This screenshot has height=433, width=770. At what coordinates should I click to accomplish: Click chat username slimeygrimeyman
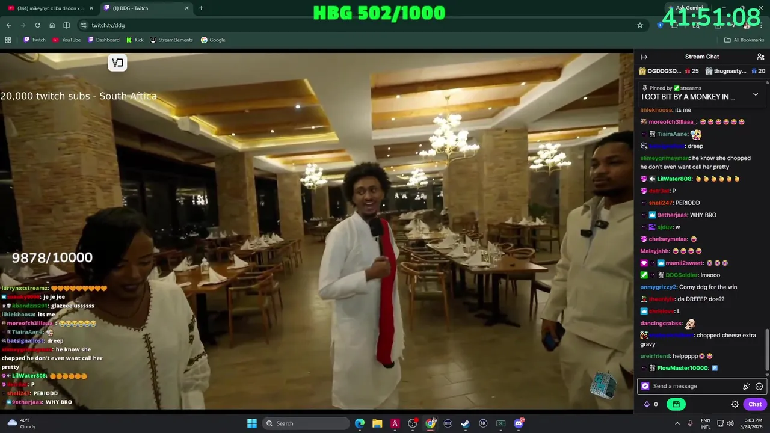665,158
